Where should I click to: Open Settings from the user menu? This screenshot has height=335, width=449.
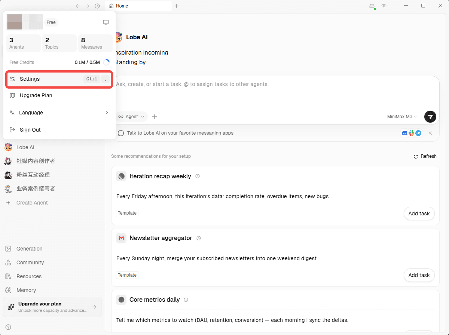pos(59,79)
